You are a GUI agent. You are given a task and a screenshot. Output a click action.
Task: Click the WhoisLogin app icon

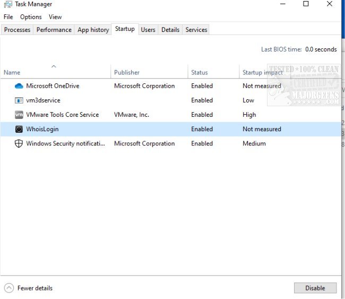click(x=19, y=129)
